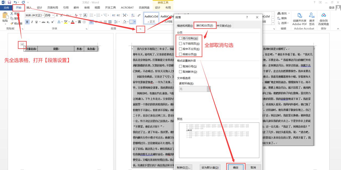Screen dimensions: 341x170
Task: Open paragraph settings dialog launcher
Action: pos(140,29)
